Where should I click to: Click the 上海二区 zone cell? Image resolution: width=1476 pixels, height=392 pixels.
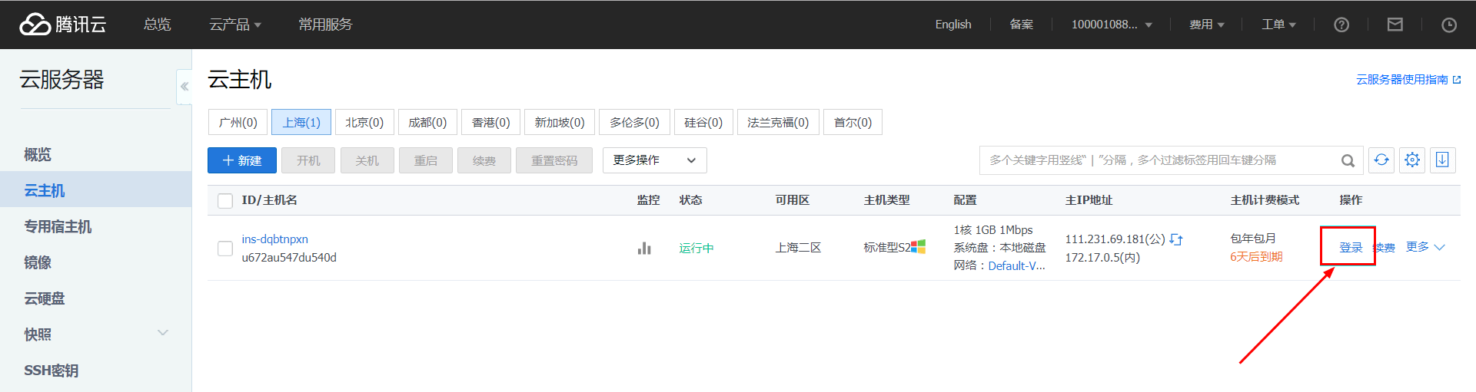(798, 248)
